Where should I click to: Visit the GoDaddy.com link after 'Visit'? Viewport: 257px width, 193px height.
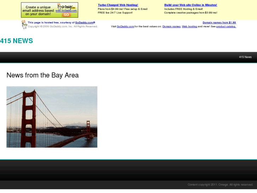pos(125,27)
